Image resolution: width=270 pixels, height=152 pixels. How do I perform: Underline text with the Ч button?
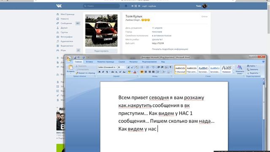[x=107, y=72]
